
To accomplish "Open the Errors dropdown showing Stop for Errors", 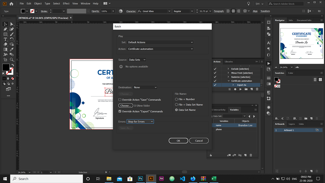I will click(140, 121).
